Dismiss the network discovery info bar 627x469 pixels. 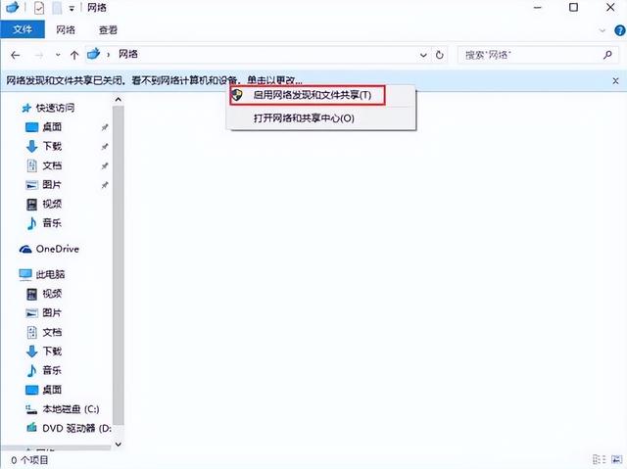[615, 80]
